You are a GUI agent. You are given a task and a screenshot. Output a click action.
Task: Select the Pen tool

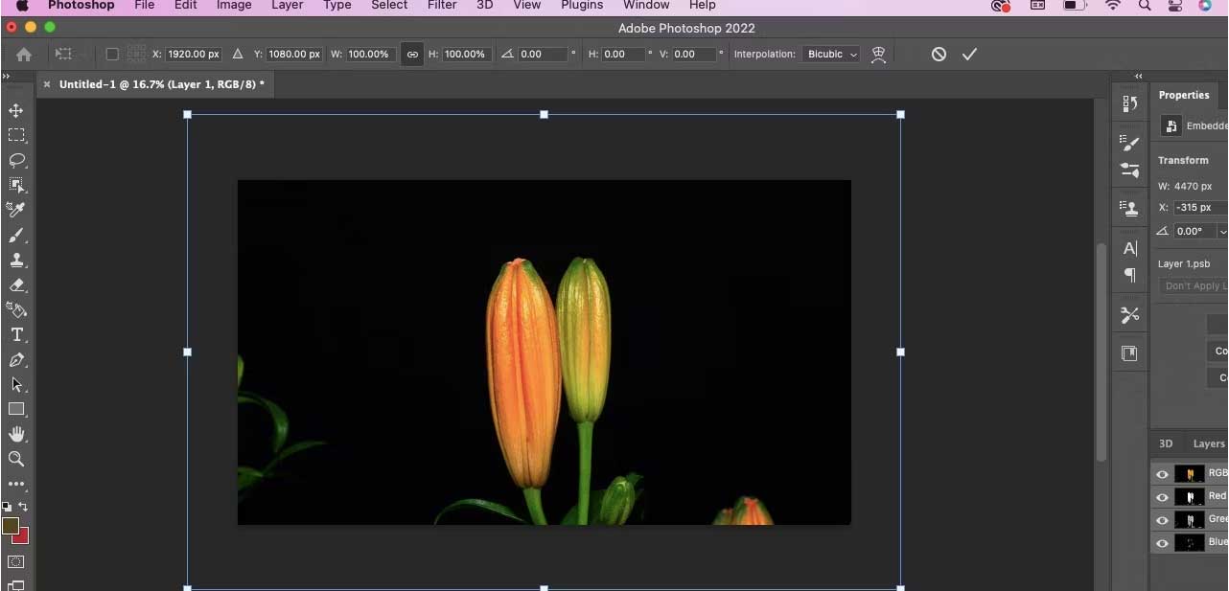(15, 360)
